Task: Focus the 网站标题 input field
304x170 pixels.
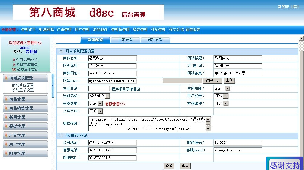Action: [238, 58]
